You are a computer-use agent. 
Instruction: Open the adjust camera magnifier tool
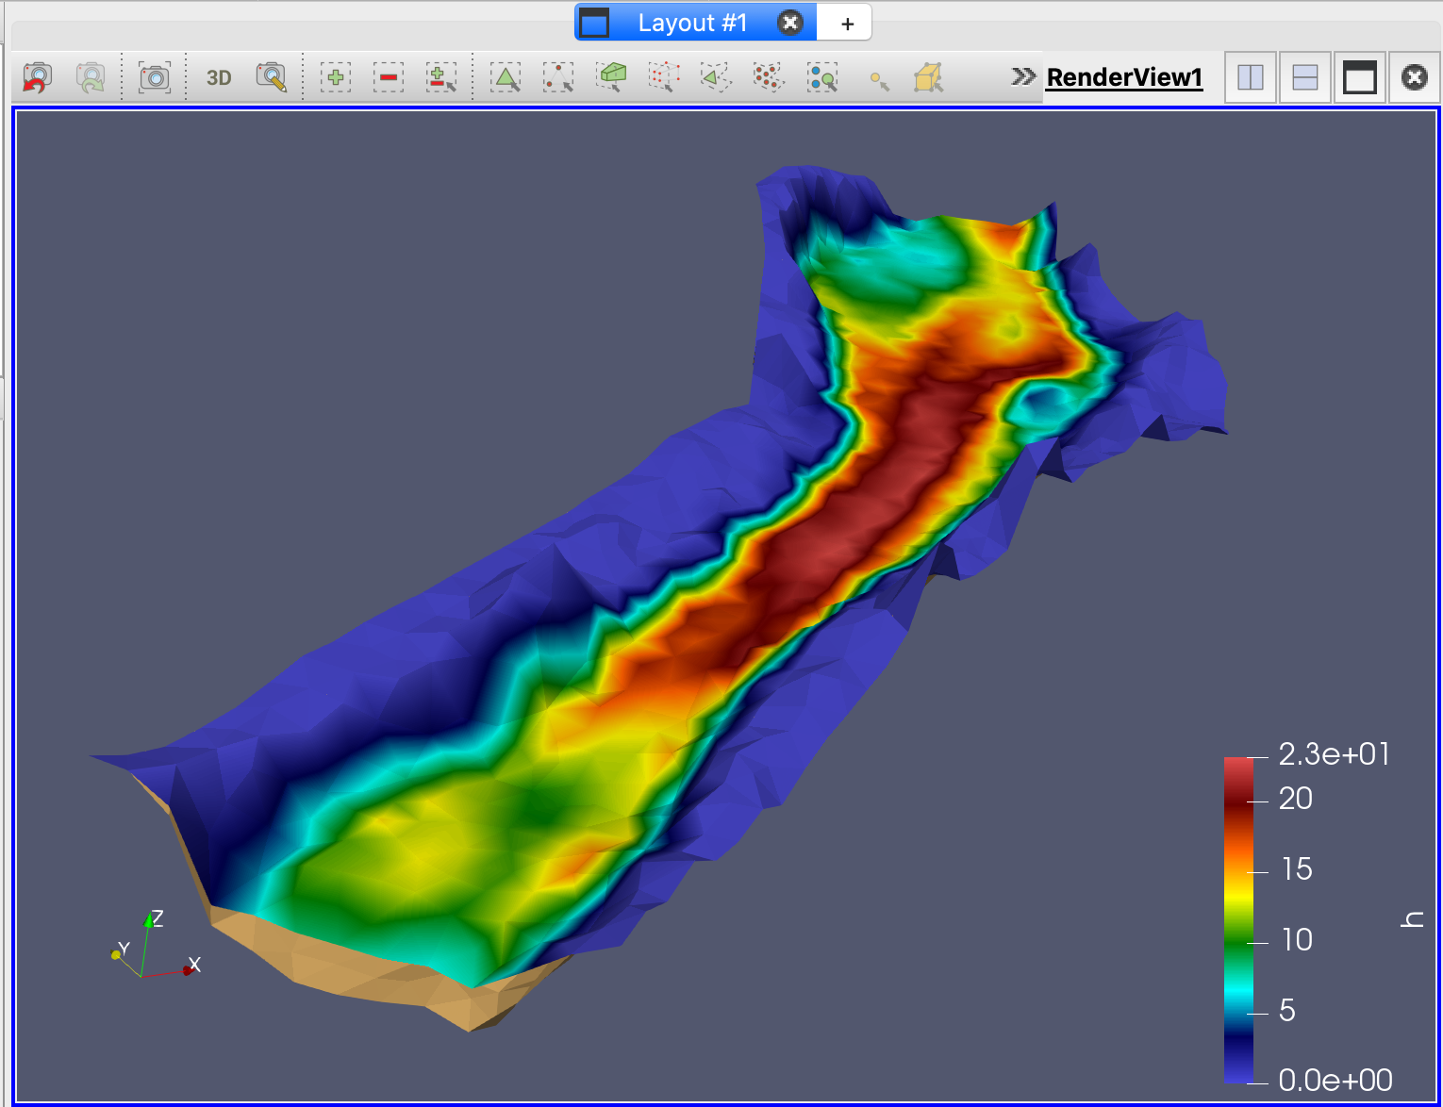click(x=272, y=77)
